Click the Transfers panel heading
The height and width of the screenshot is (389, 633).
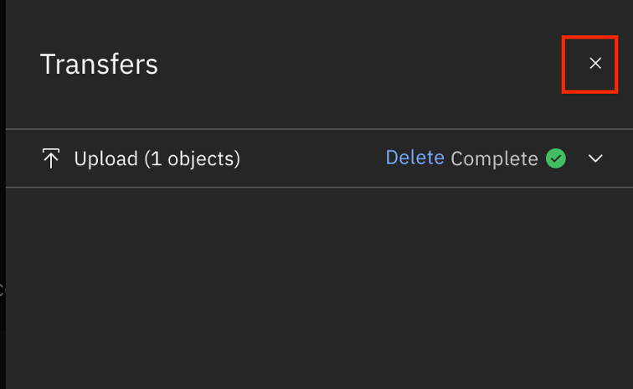(99, 65)
